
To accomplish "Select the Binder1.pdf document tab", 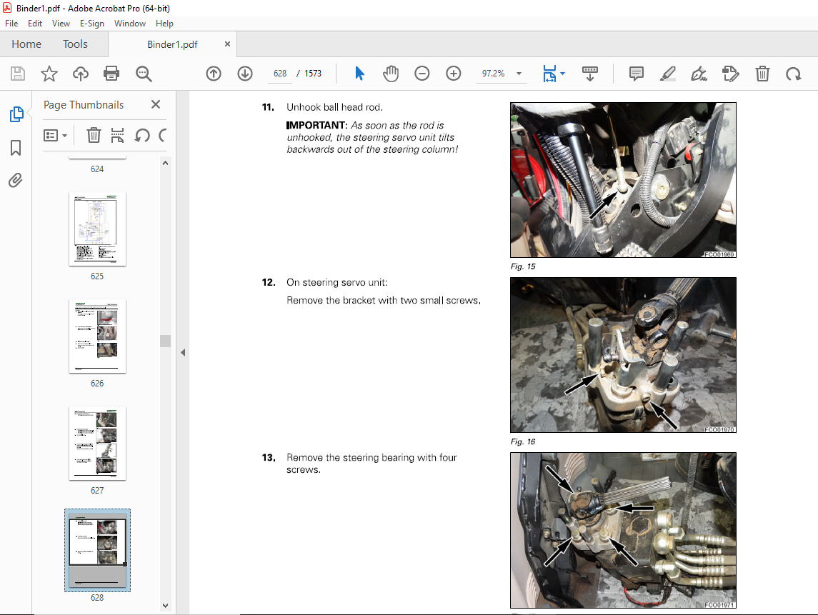I will pos(172,44).
